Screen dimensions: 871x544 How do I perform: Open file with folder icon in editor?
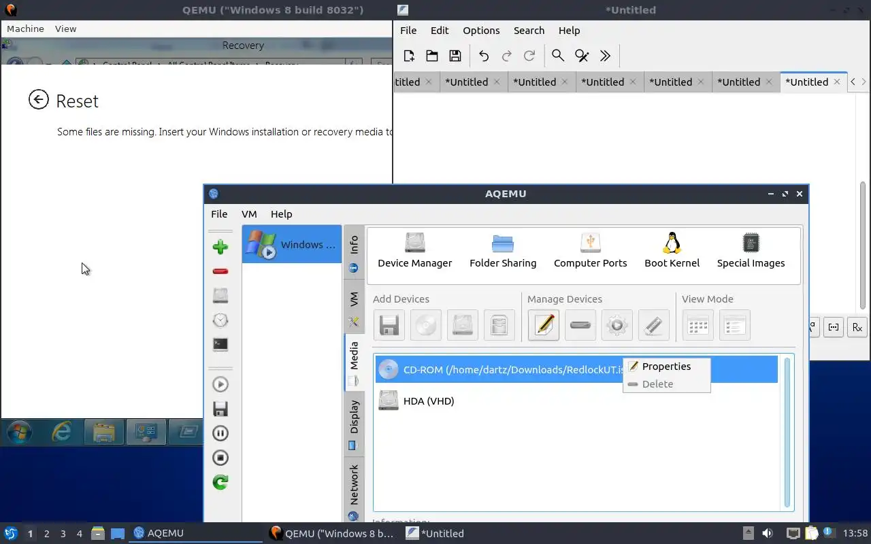click(431, 56)
